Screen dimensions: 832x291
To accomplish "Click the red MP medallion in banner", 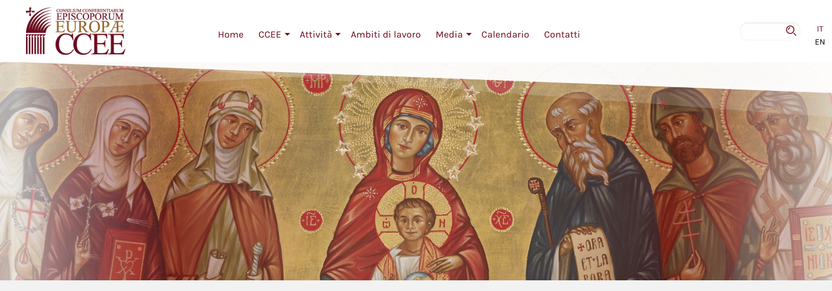I will [317, 82].
